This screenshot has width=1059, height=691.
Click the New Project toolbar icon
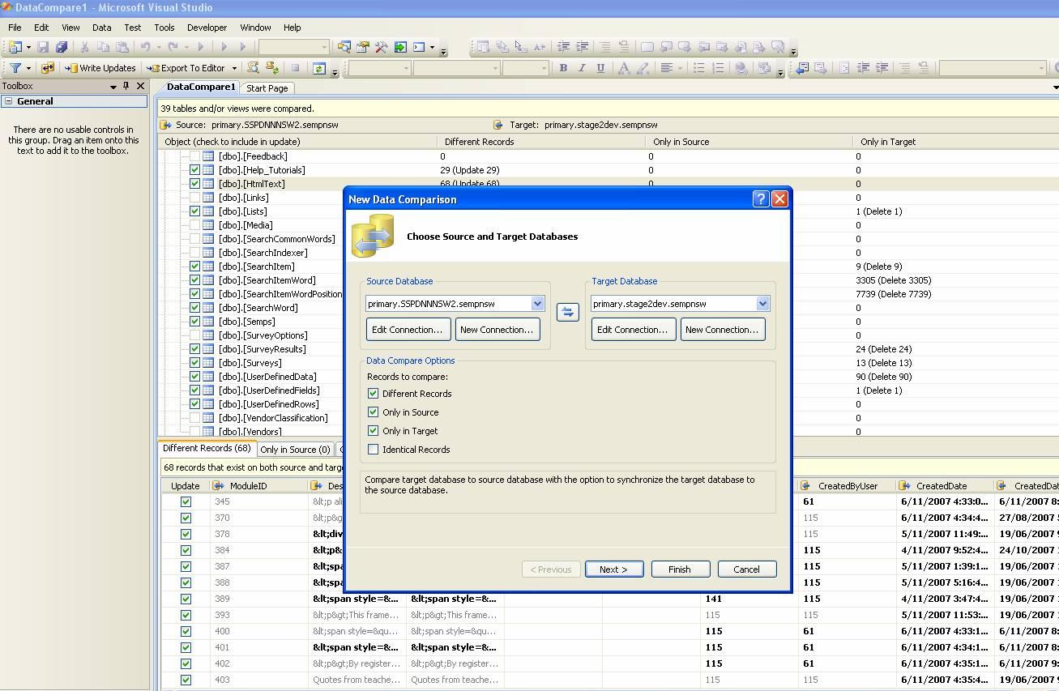point(15,47)
